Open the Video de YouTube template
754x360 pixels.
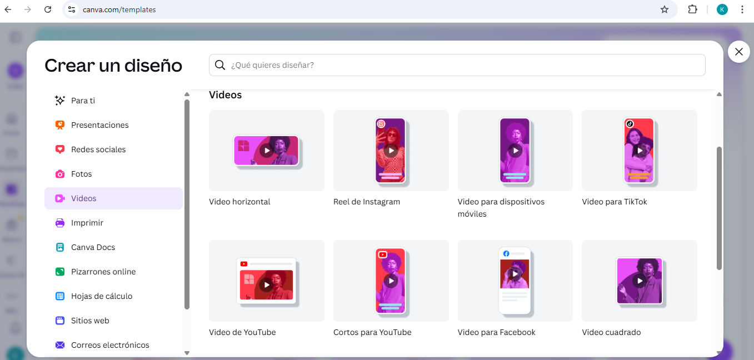pyautogui.click(x=266, y=281)
